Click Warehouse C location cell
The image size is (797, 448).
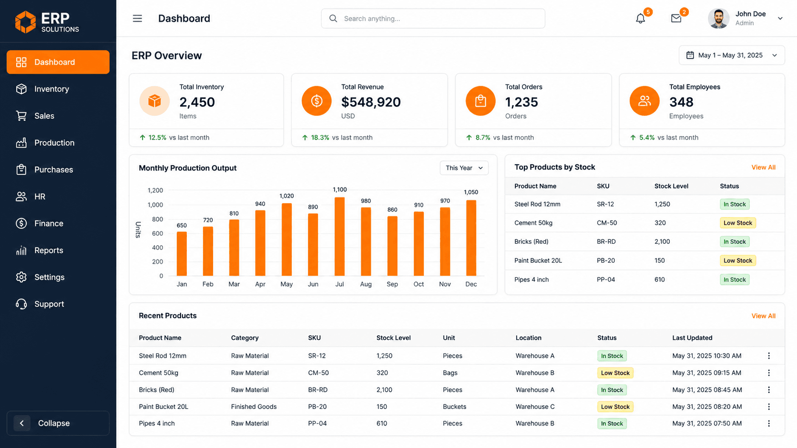[535, 407]
